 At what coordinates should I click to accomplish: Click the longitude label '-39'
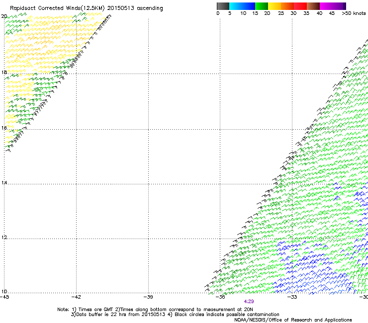point(148,297)
